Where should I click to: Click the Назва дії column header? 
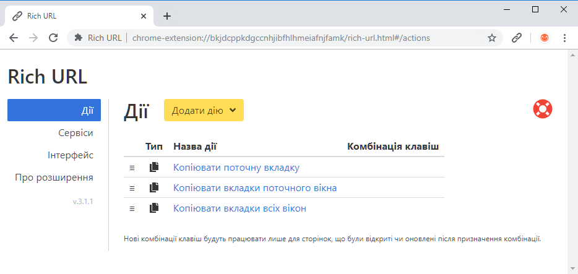click(195, 147)
